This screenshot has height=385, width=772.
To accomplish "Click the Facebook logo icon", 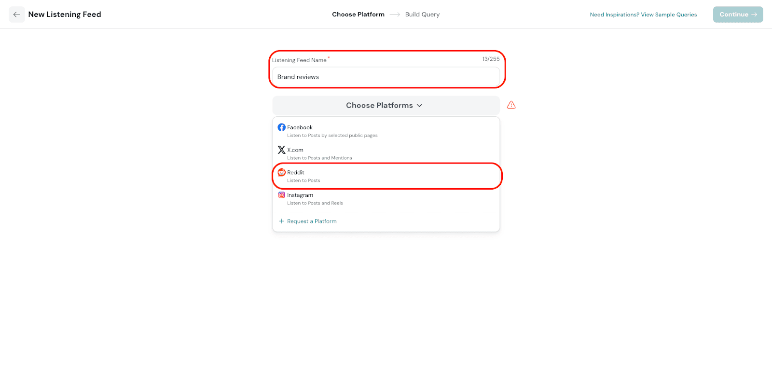I will coord(281,127).
